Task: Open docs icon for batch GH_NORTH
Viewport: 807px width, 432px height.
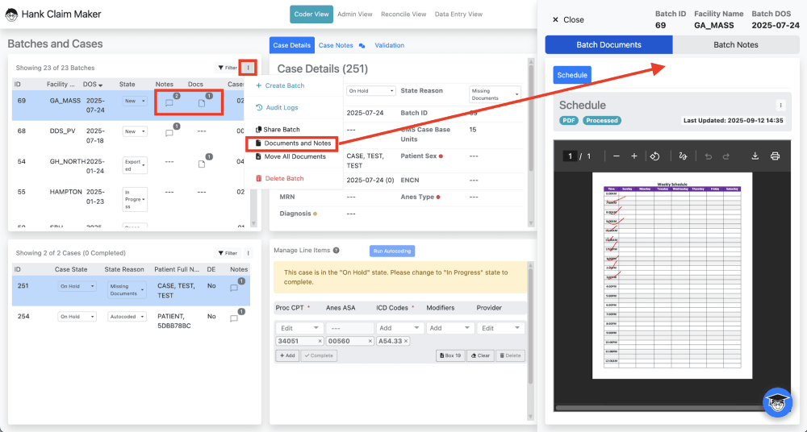Action: pyautogui.click(x=202, y=164)
